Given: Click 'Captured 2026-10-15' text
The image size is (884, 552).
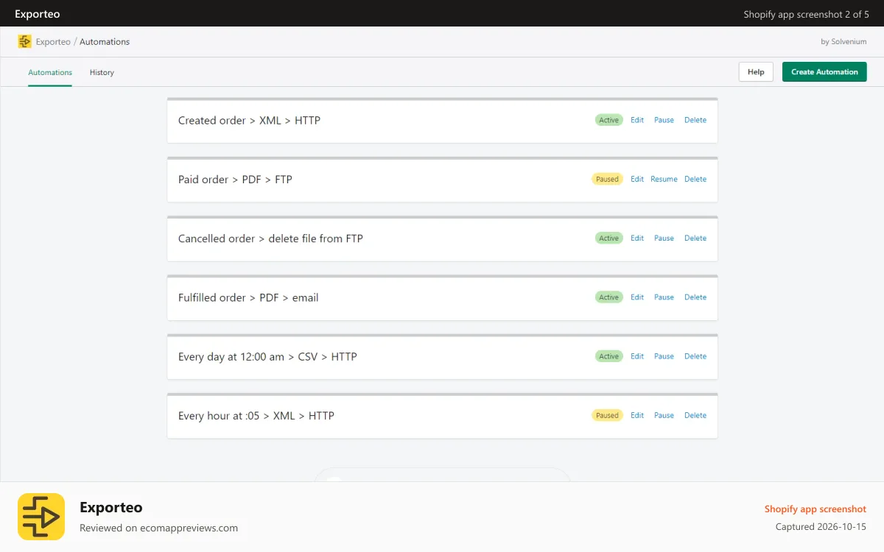Looking at the screenshot, I should [x=821, y=527].
